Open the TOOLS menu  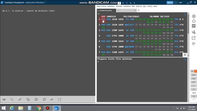(x=150, y=6)
